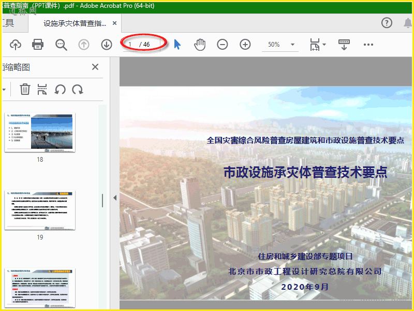Rotate pages clockwise
Screen dimensions: 414x311
point(78,89)
